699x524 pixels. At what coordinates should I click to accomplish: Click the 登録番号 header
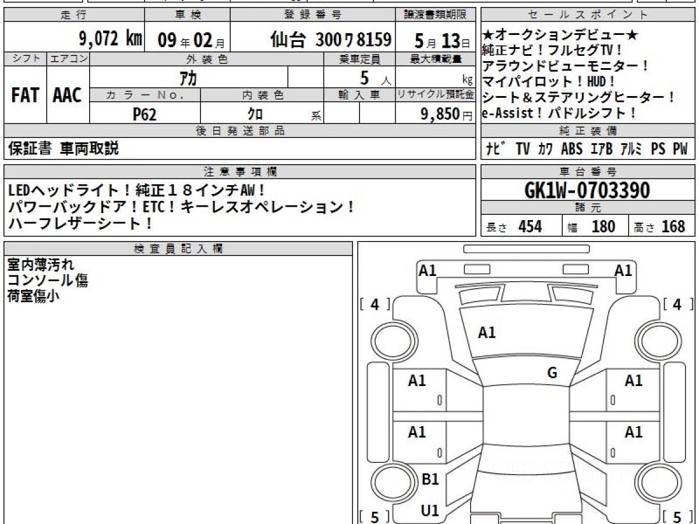(313, 15)
